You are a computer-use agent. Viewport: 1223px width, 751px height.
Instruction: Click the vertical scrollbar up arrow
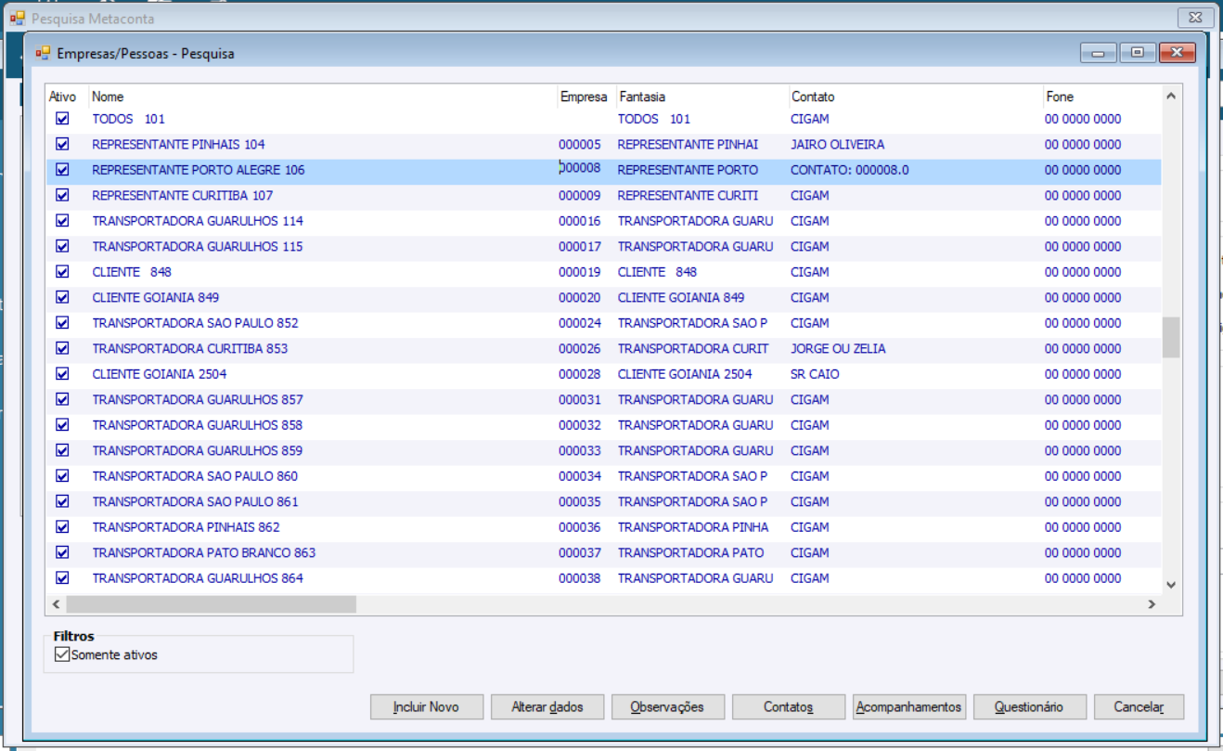pos(1171,96)
